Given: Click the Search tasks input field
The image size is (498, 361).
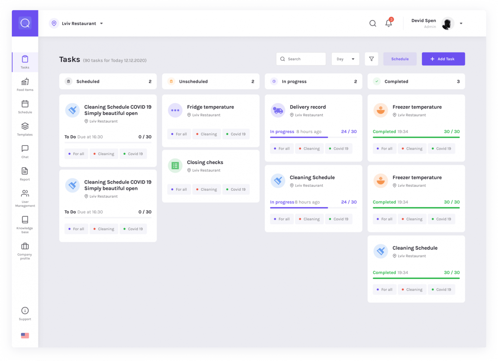Looking at the screenshot, I should (301, 59).
